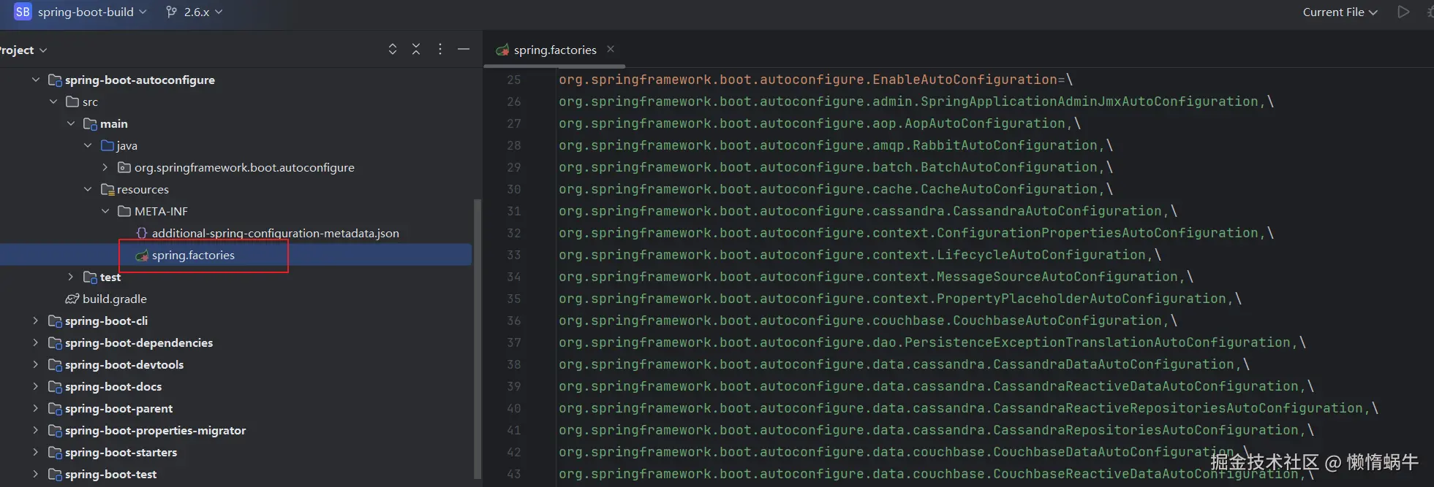Expand the test folder

[70, 277]
